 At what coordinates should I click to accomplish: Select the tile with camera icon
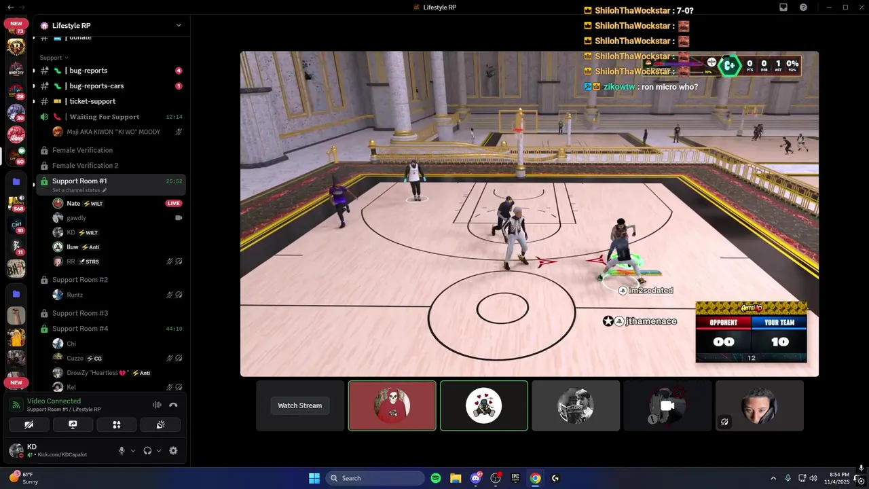[x=667, y=405]
